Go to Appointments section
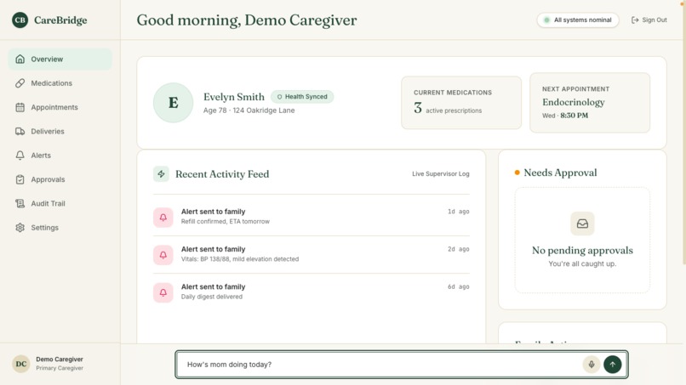The width and height of the screenshot is (686, 385). point(60,107)
